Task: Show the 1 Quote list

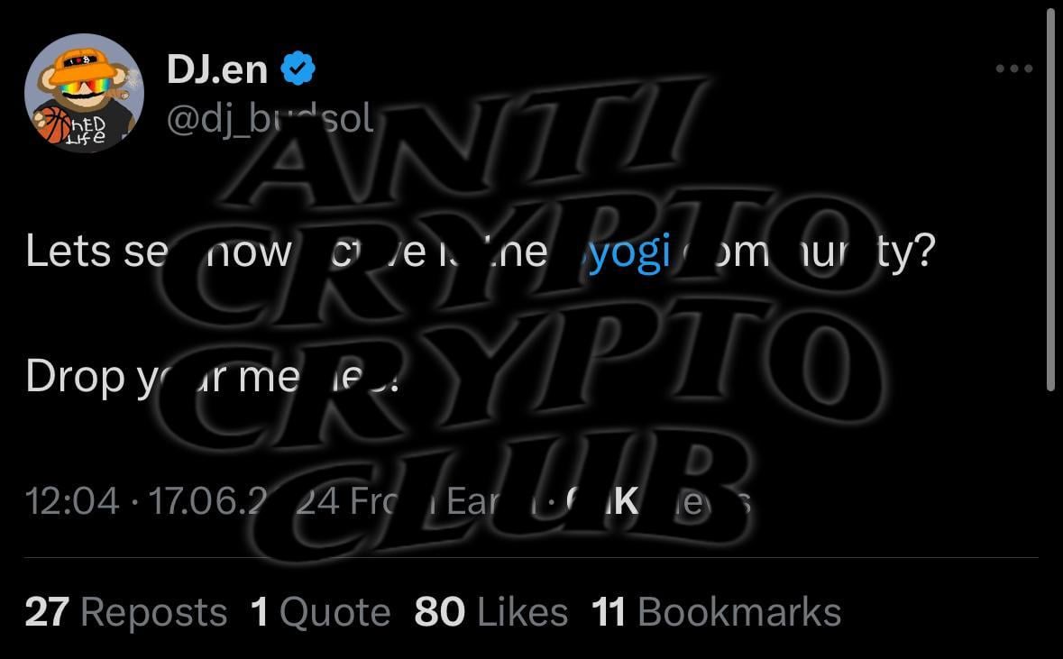Action: pyautogui.click(x=321, y=612)
